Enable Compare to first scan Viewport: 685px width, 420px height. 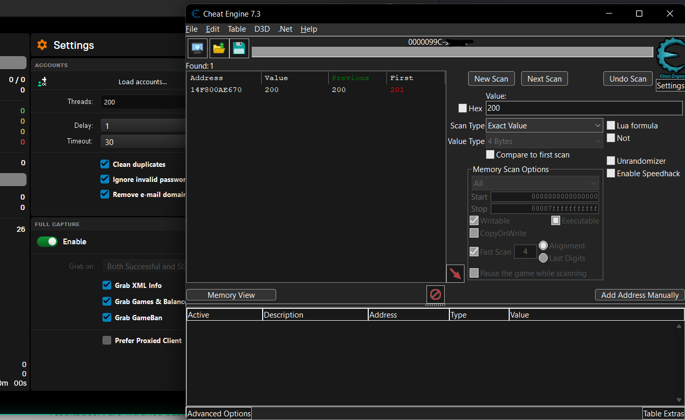point(490,154)
